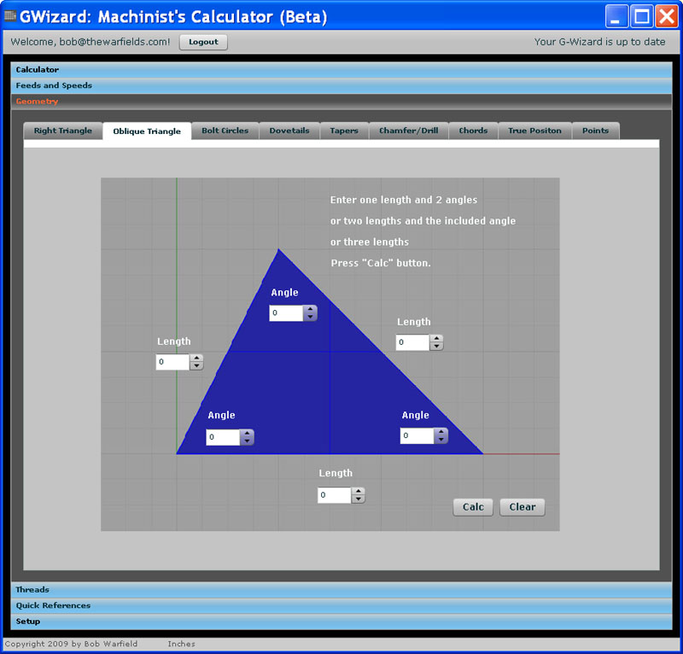Increase the bottom-right Angle stepper
Image resolution: width=683 pixels, height=654 pixels.
click(441, 432)
